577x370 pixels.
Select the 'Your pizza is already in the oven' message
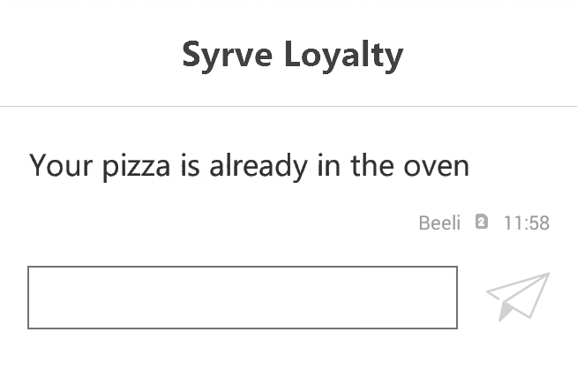[249, 165]
